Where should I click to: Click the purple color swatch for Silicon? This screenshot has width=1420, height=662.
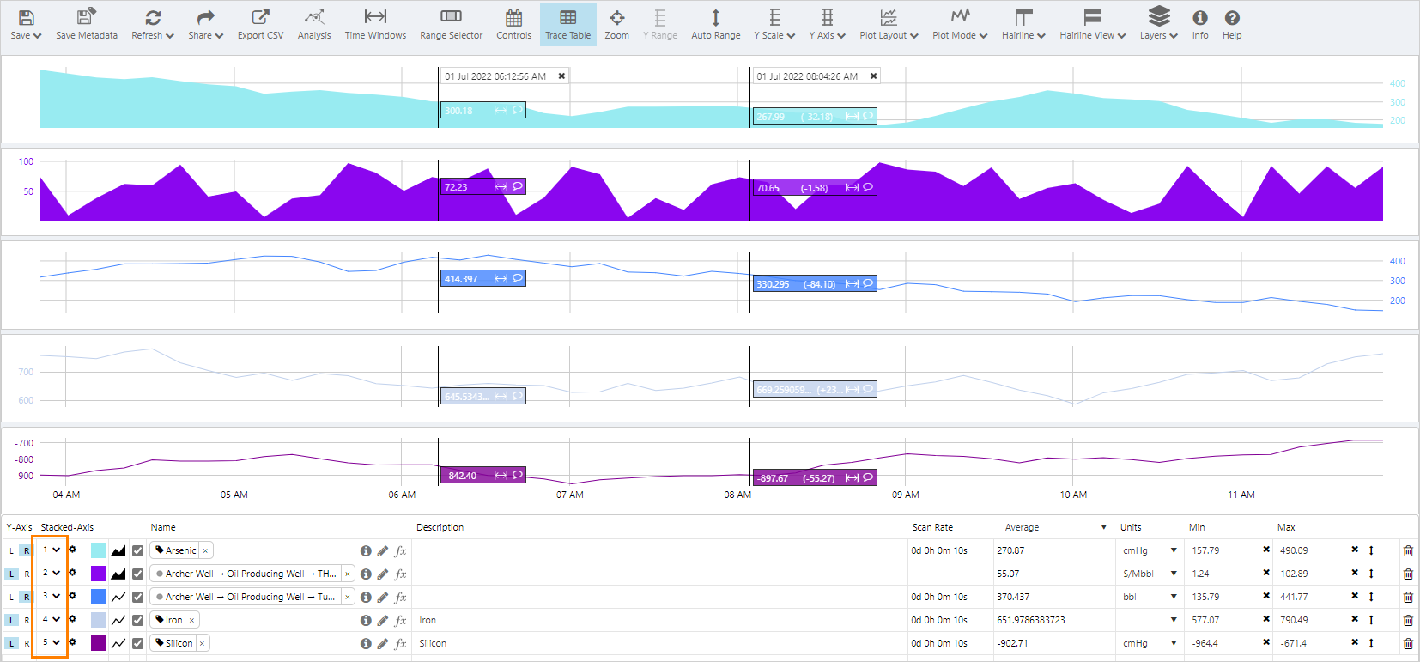99,643
